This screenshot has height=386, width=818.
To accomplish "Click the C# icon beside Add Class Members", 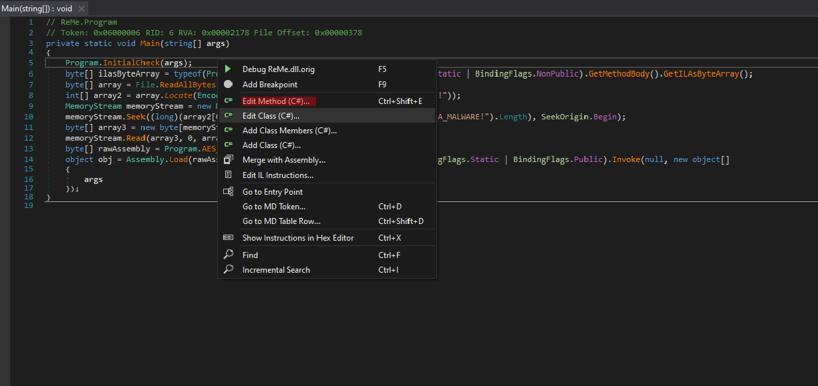I will pos(229,131).
